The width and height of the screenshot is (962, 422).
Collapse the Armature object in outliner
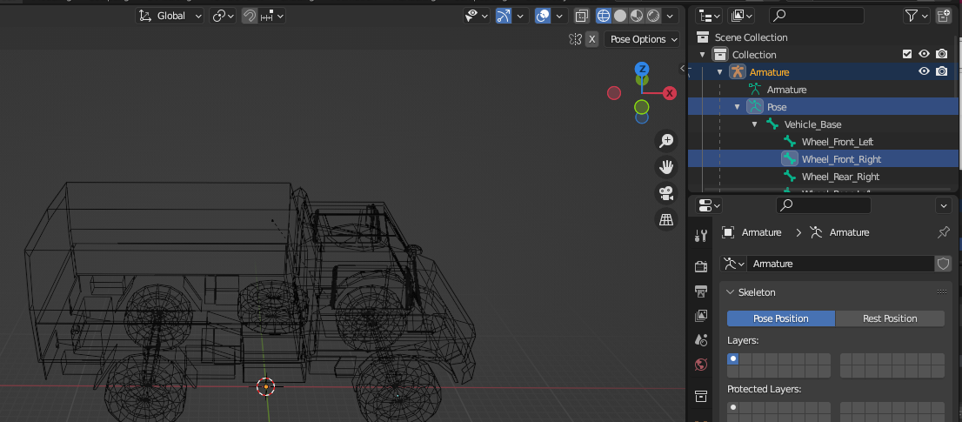coord(719,72)
